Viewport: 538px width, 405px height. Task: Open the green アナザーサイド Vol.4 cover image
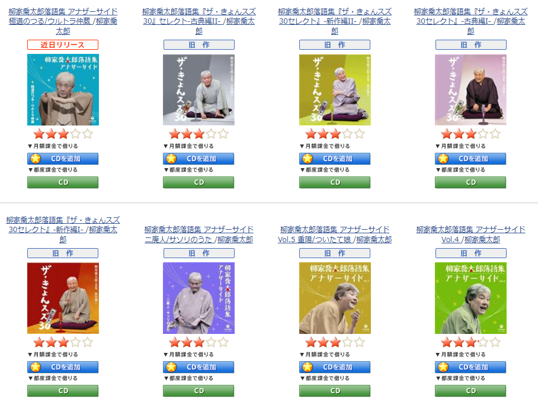[x=470, y=298]
